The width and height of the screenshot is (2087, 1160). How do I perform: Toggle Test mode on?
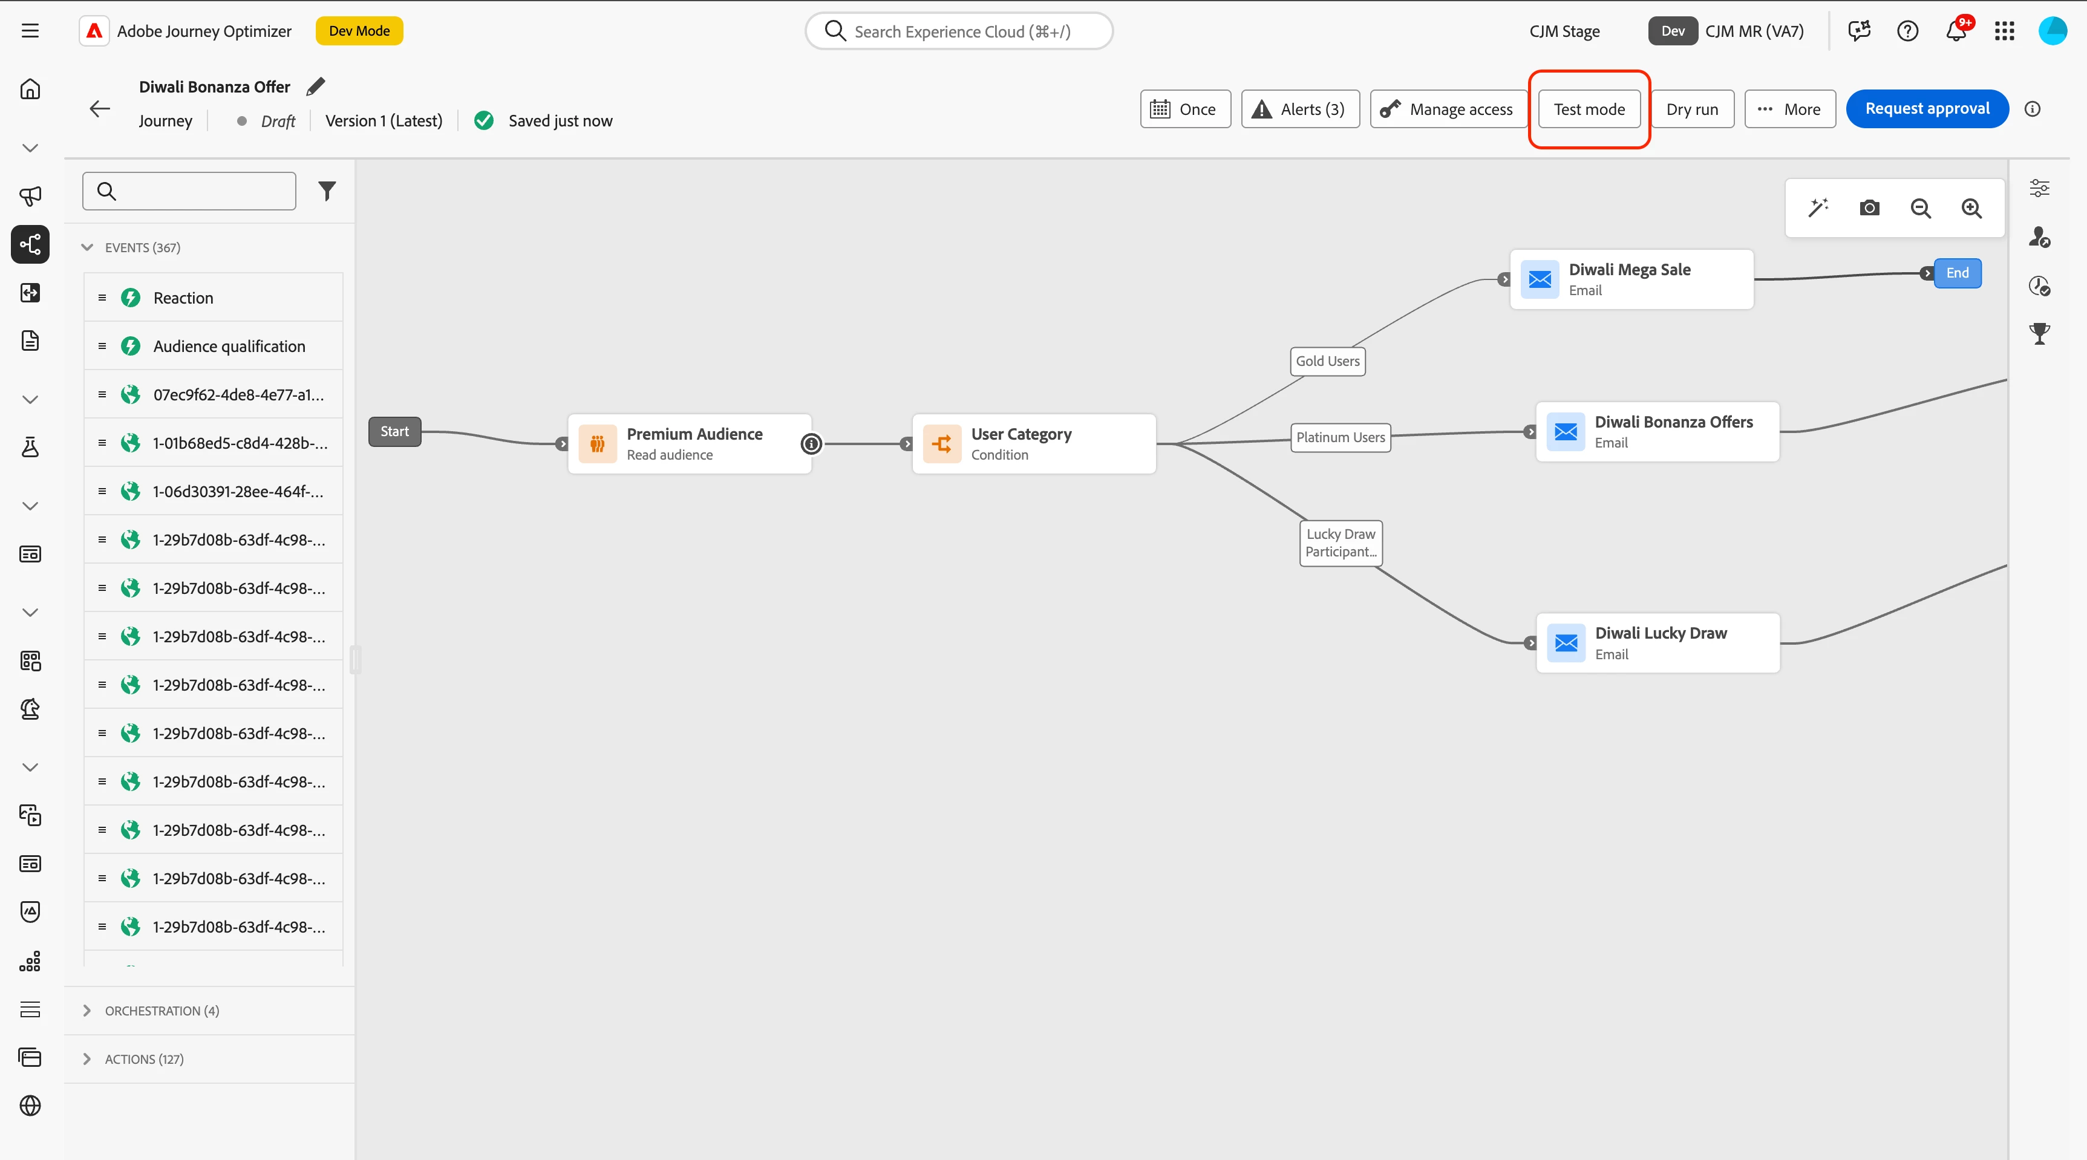pyautogui.click(x=1589, y=109)
